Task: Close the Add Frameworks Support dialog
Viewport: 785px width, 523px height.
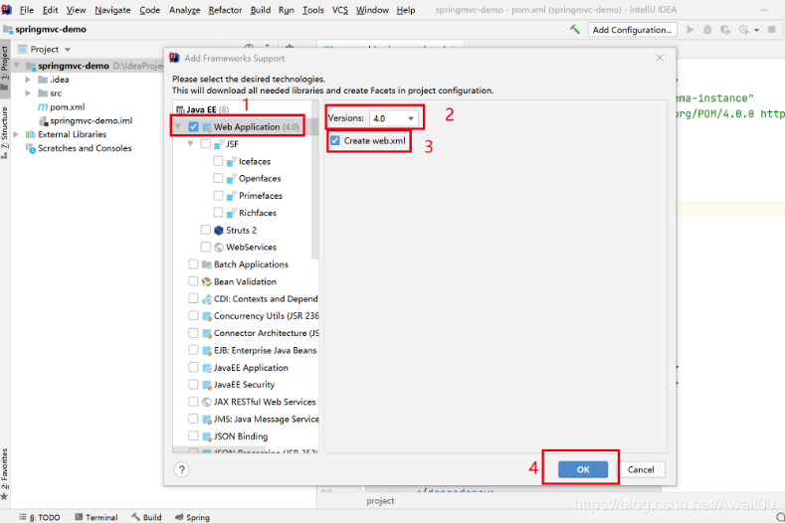Action: click(660, 58)
